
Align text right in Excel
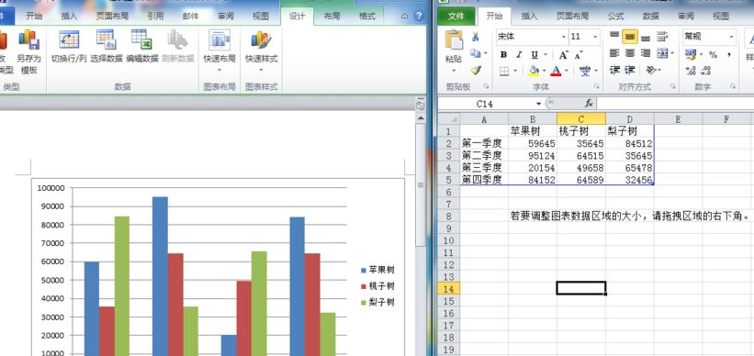pos(646,53)
